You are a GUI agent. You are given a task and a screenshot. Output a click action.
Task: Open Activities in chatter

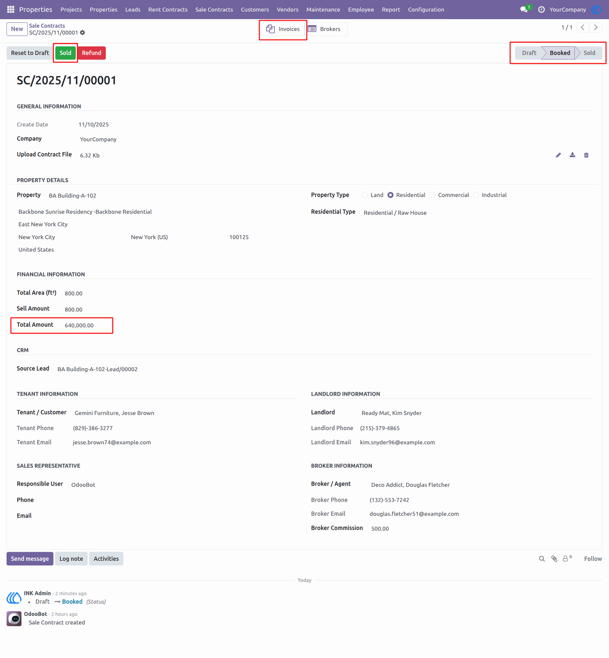pyautogui.click(x=106, y=559)
